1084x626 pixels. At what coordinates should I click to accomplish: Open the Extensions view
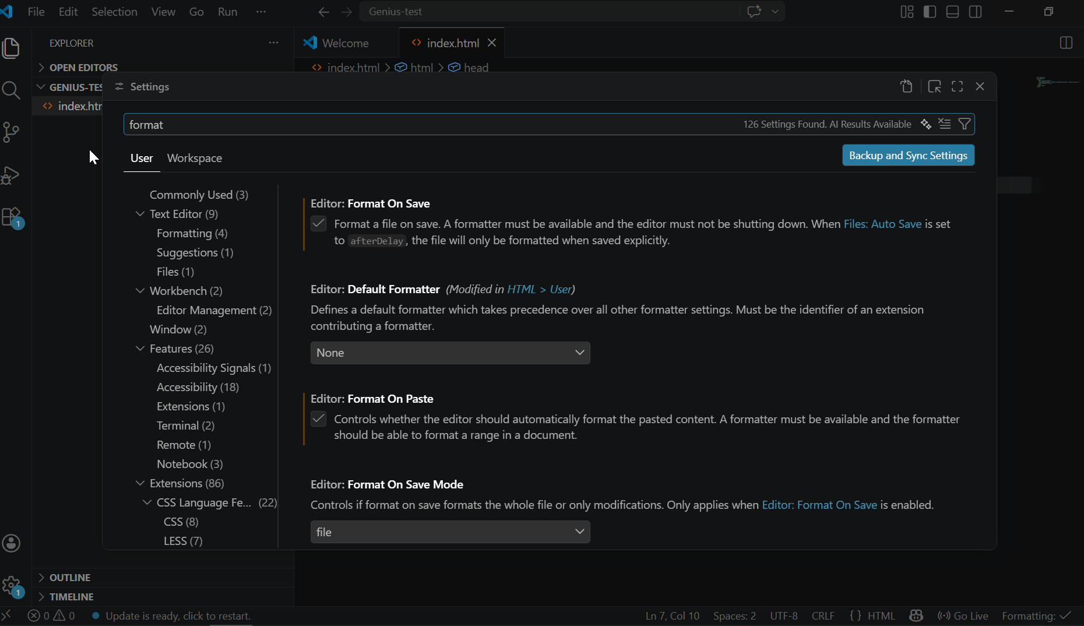pos(12,217)
